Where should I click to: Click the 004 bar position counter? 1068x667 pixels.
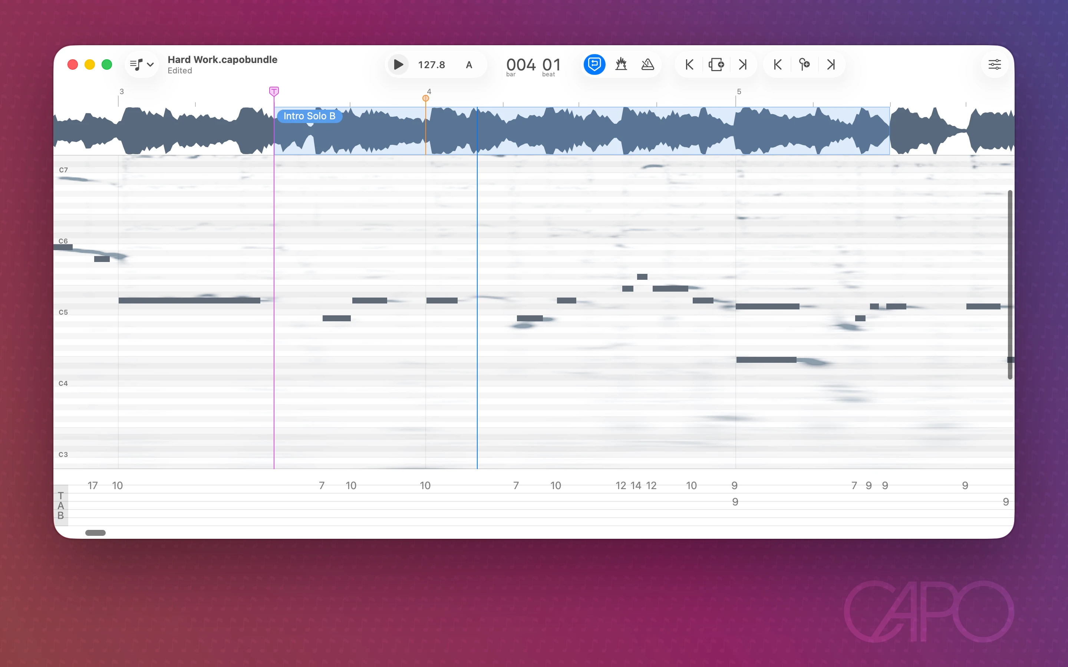521,65
